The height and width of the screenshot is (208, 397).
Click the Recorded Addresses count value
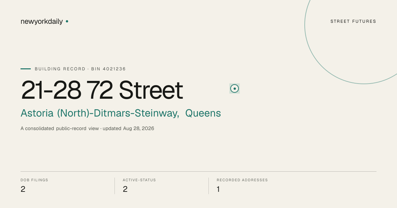coord(218,189)
